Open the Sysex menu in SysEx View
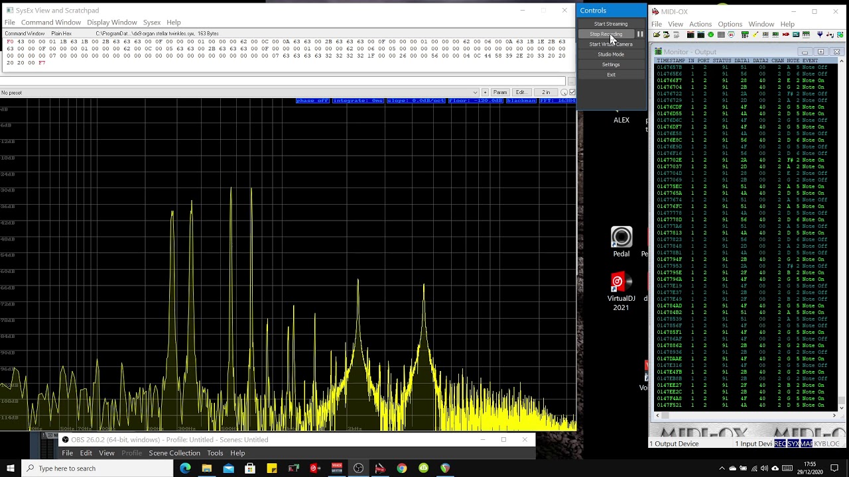849x477 pixels. (151, 23)
